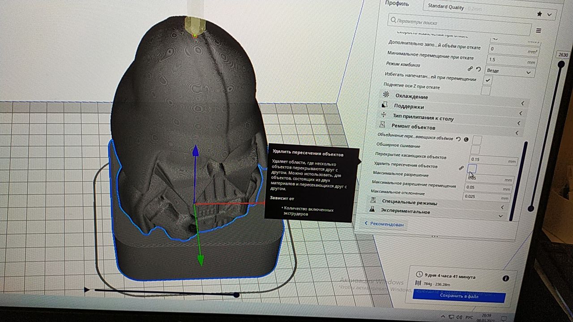This screenshot has height=322, width=573.
Task: Expand the Специальные режимы section chevron
Action: [x=502, y=208]
